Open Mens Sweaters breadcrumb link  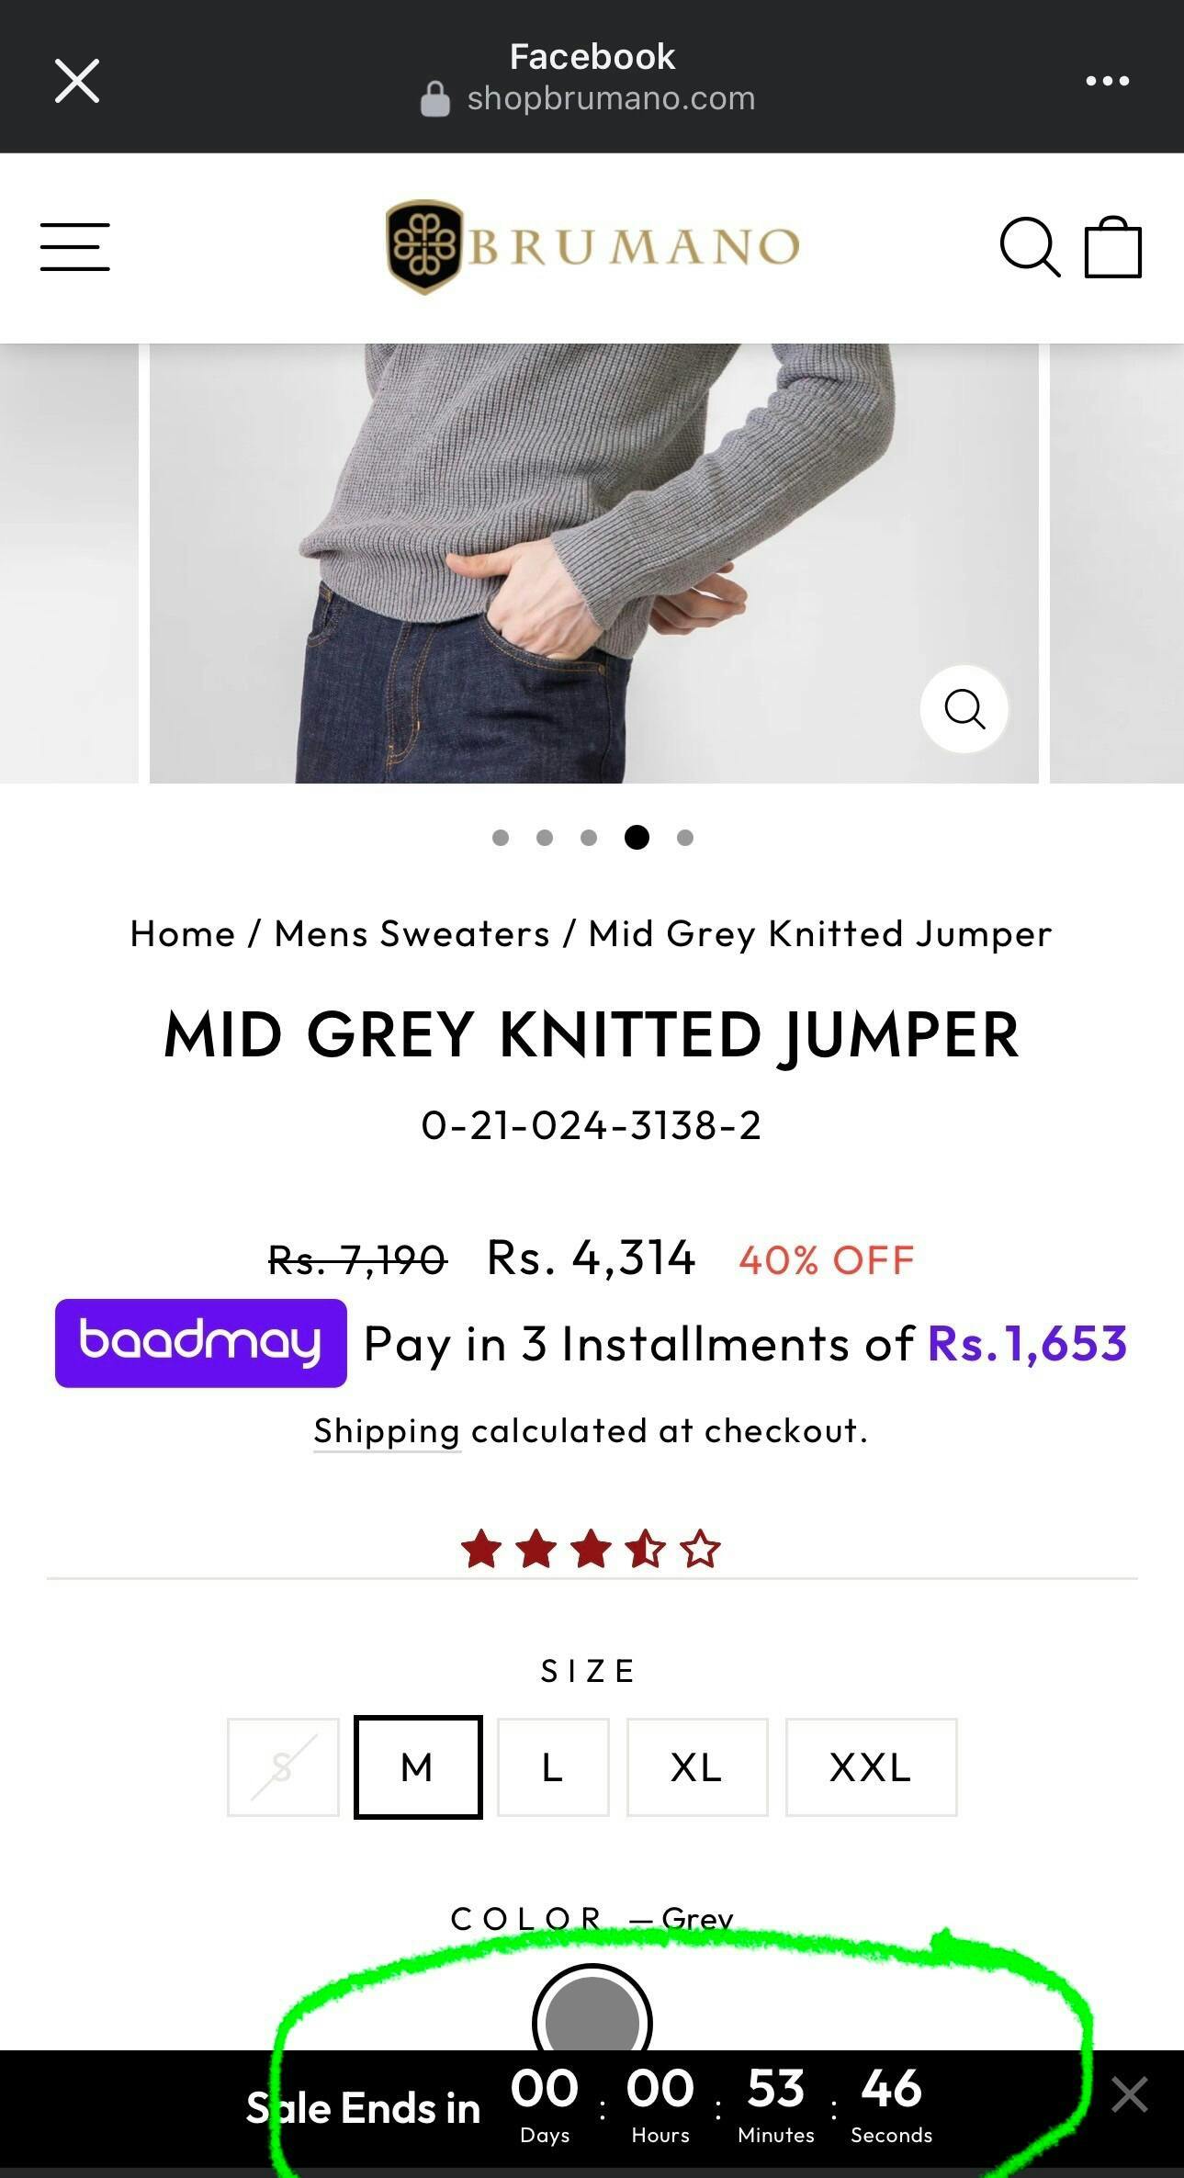(412, 933)
